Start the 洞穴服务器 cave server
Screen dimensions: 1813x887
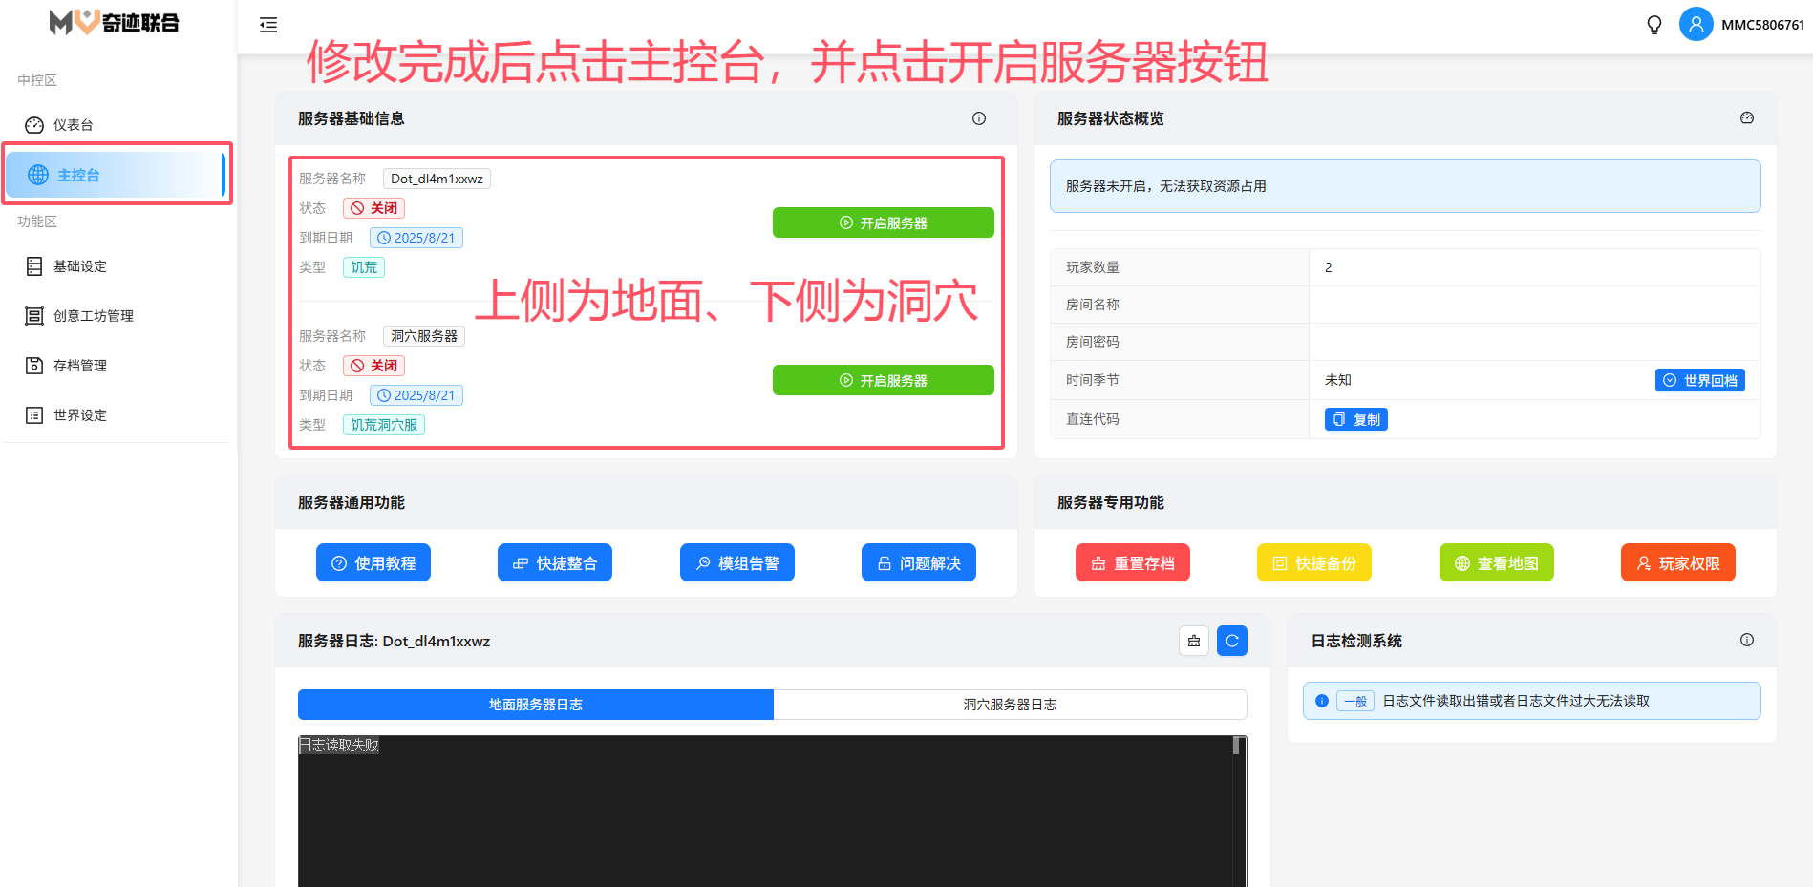(883, 380)
